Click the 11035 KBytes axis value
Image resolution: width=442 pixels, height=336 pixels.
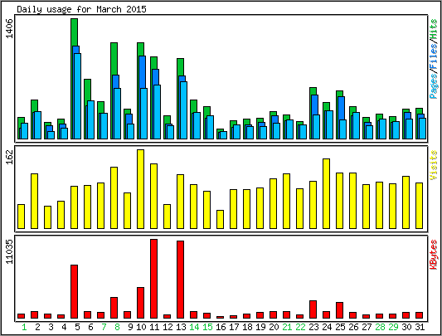tap(10, 251)
